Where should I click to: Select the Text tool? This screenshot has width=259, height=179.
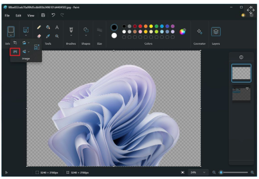(57, 27)
